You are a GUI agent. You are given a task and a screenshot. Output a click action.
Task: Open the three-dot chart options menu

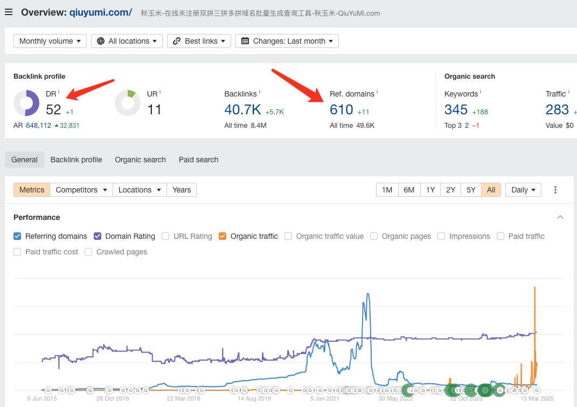(x=555, y=190)
